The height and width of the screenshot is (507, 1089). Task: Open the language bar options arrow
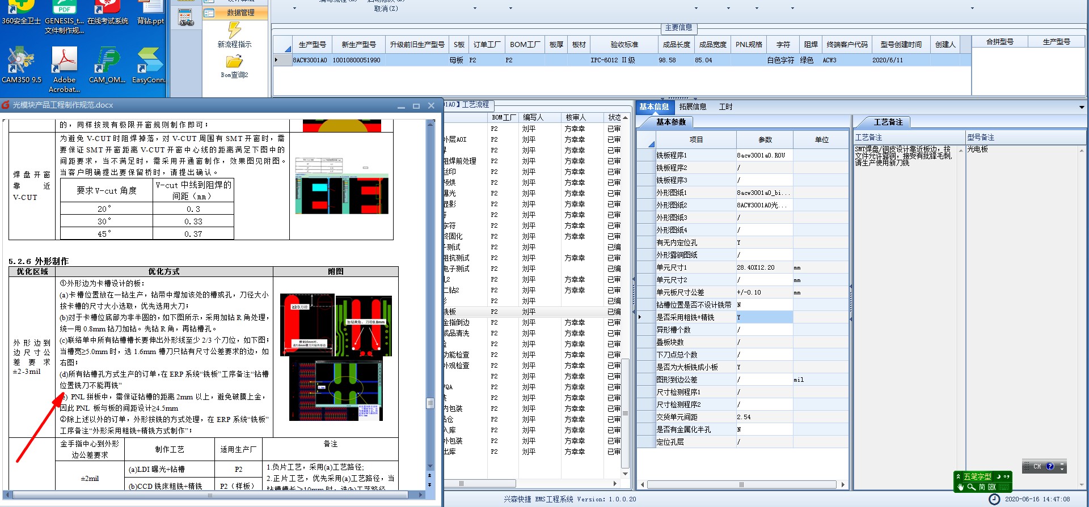point(1062,470)
